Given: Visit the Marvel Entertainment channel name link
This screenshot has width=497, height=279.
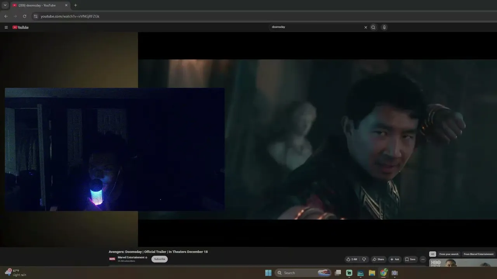Looking at the screenshot, I should pos(131,258).
